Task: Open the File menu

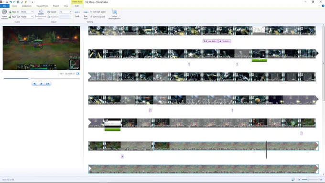Action: [5, 6]
